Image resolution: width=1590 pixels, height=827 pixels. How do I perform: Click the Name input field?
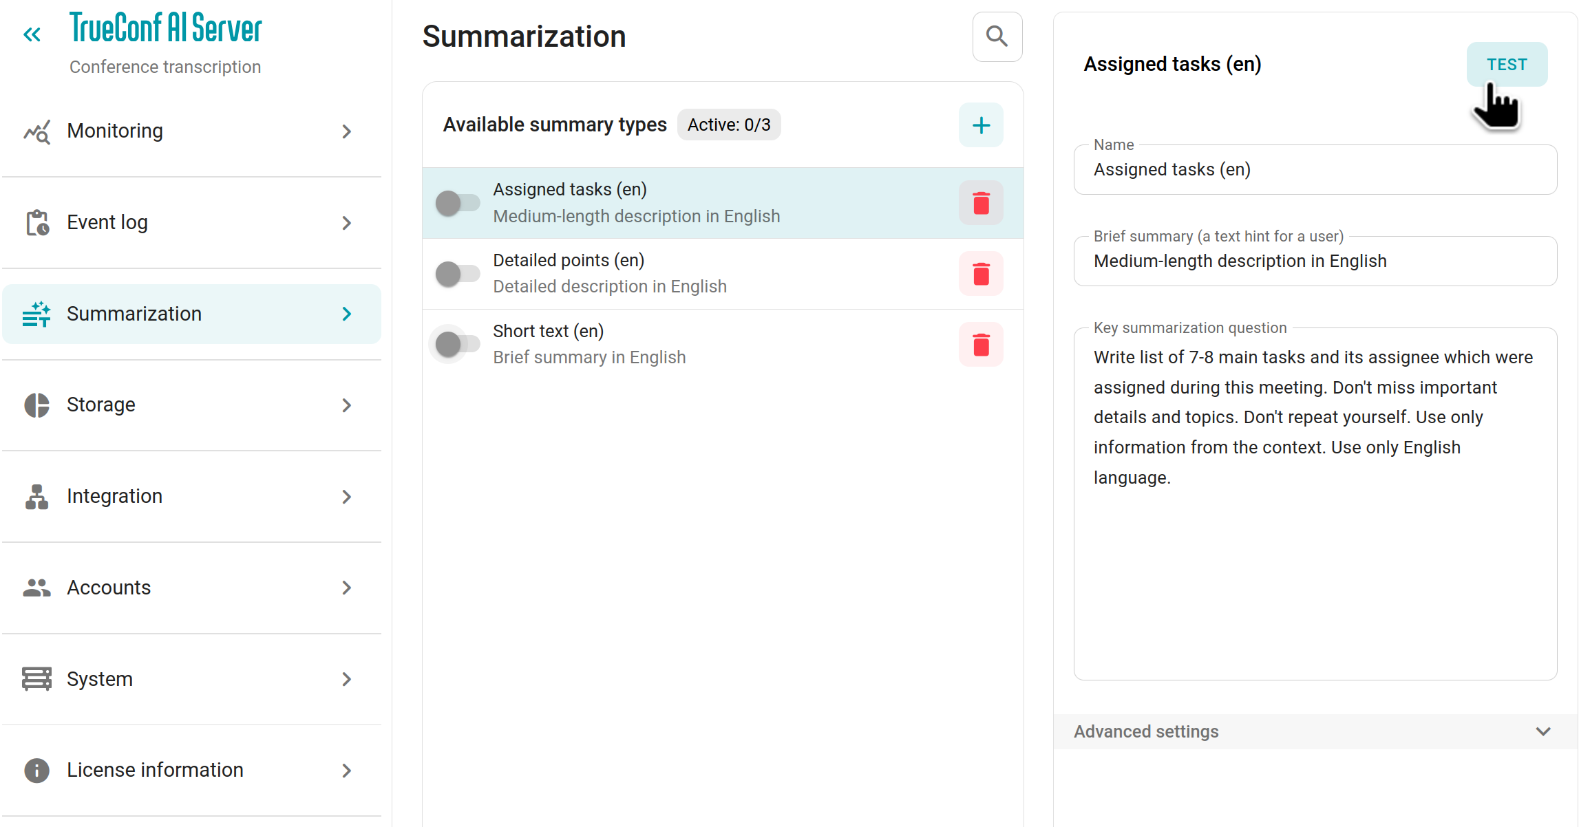pos(1315,170)
